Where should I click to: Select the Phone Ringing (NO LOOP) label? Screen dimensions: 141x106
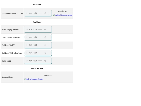(x=11, y=37)
